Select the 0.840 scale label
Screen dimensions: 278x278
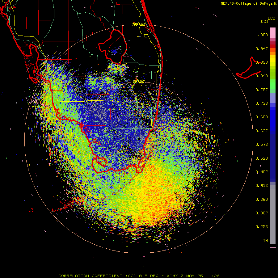tap(262, 76)
